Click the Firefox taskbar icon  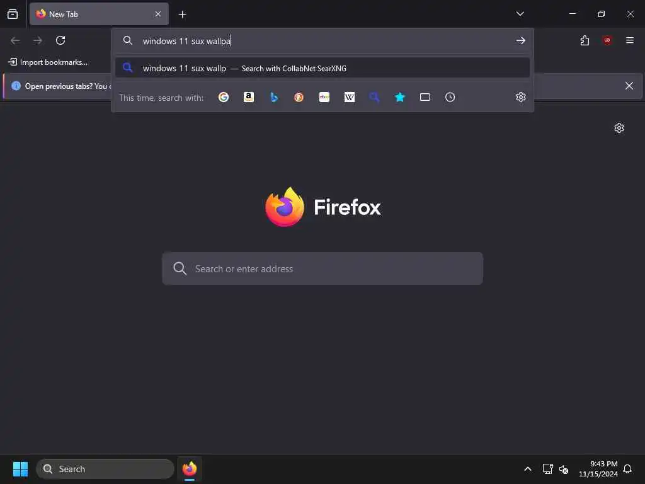pyautogui.click(x=189, y=469)
